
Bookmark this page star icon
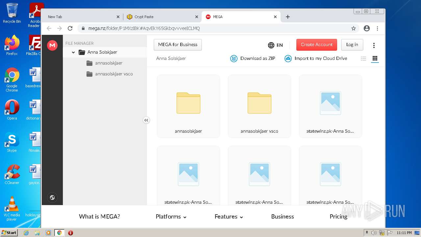point(354,28)
